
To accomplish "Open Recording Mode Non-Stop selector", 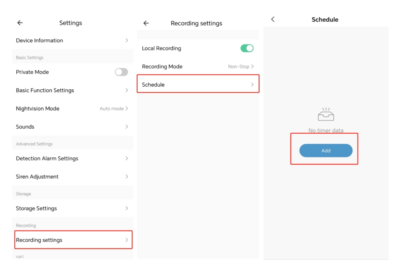I will 241,66.
